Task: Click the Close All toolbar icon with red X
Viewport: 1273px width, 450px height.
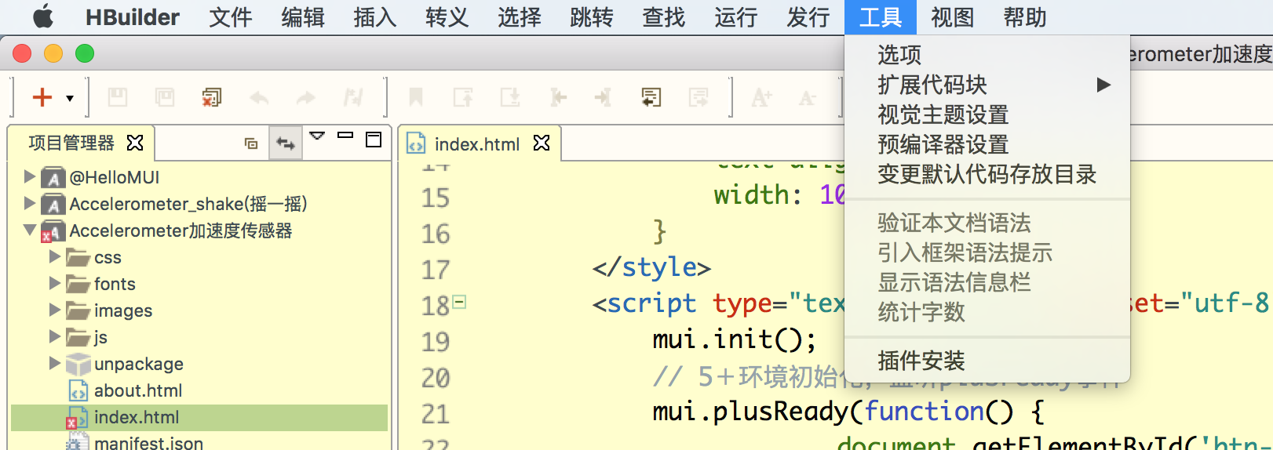Action: (211, 97)
